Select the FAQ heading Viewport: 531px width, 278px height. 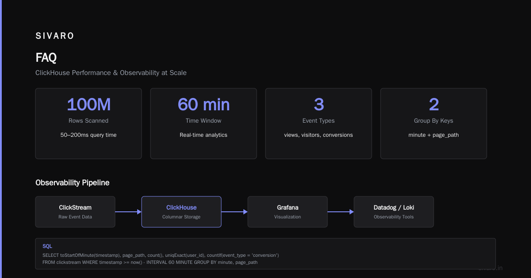[46, 57]
